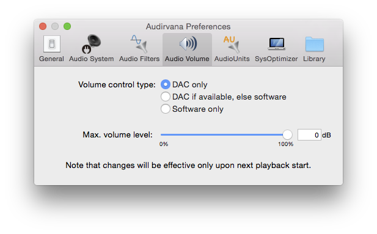Screen dimensions: 377x234
Task: Click the Max. volume level slider knob
Action: [x=287, y=134]
